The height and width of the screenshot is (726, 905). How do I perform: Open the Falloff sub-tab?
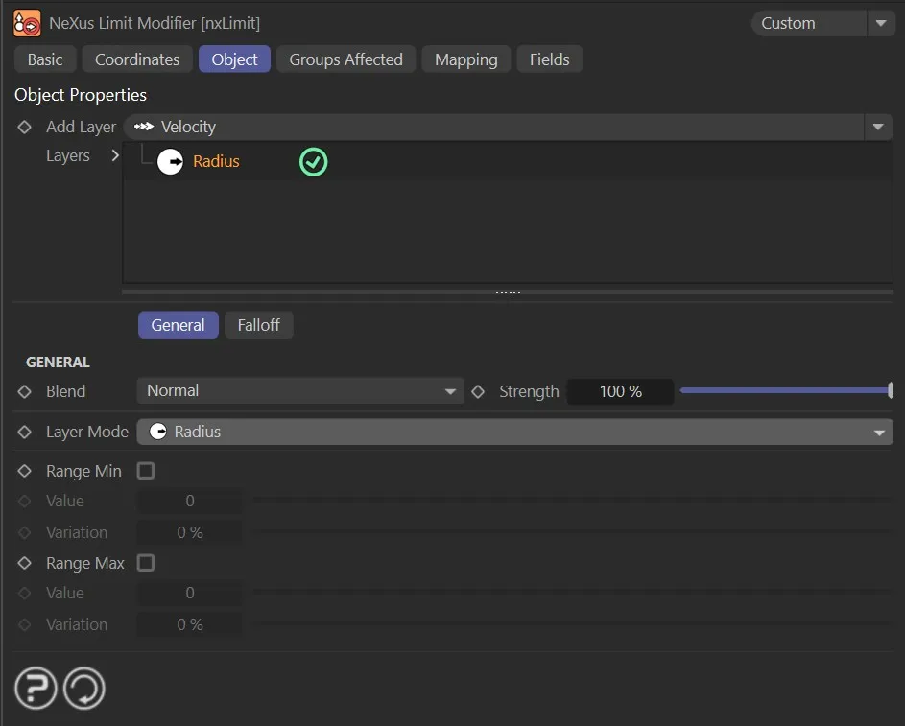258,325
